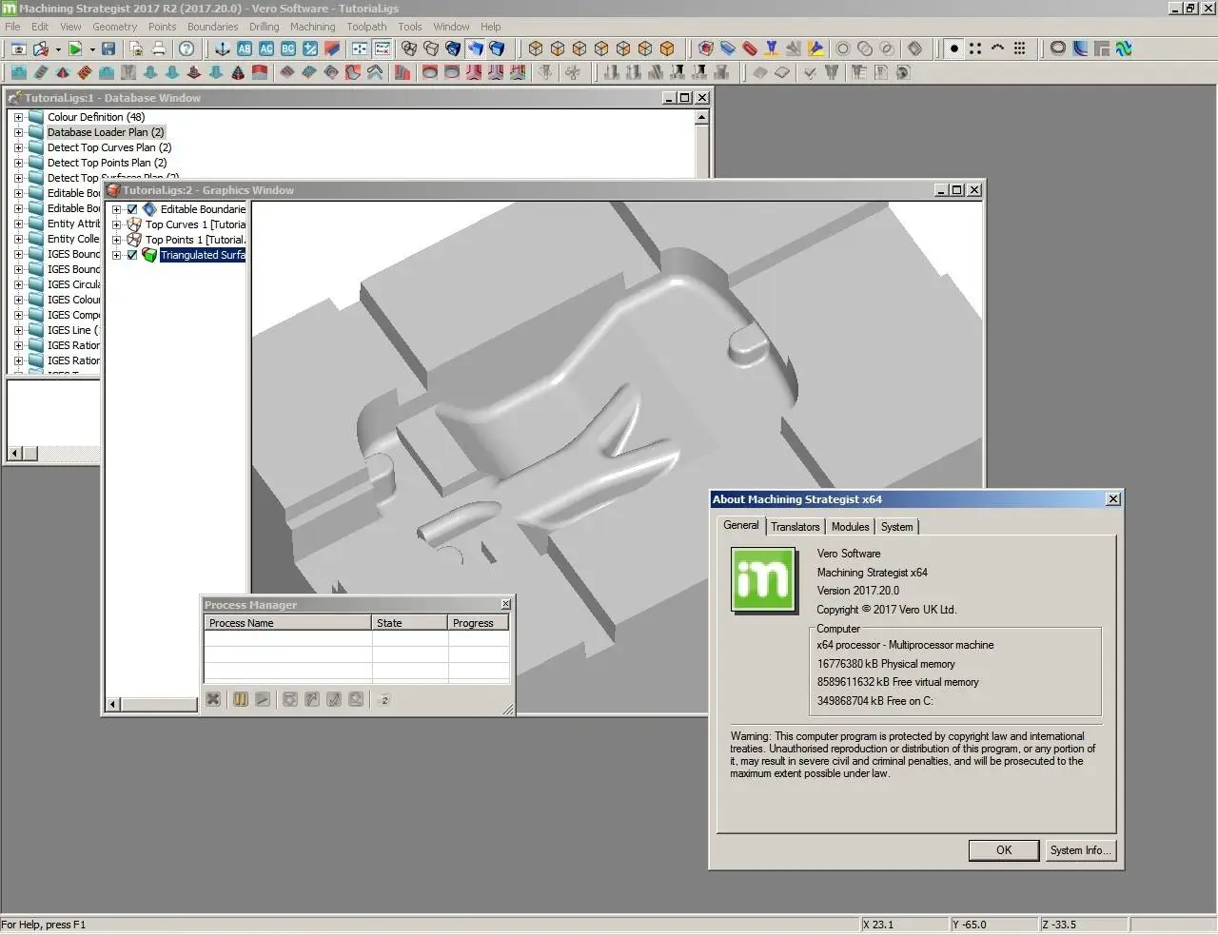Click OK in the About dialog
This screenshot has width=1218, height=935.
(1004, 850)
